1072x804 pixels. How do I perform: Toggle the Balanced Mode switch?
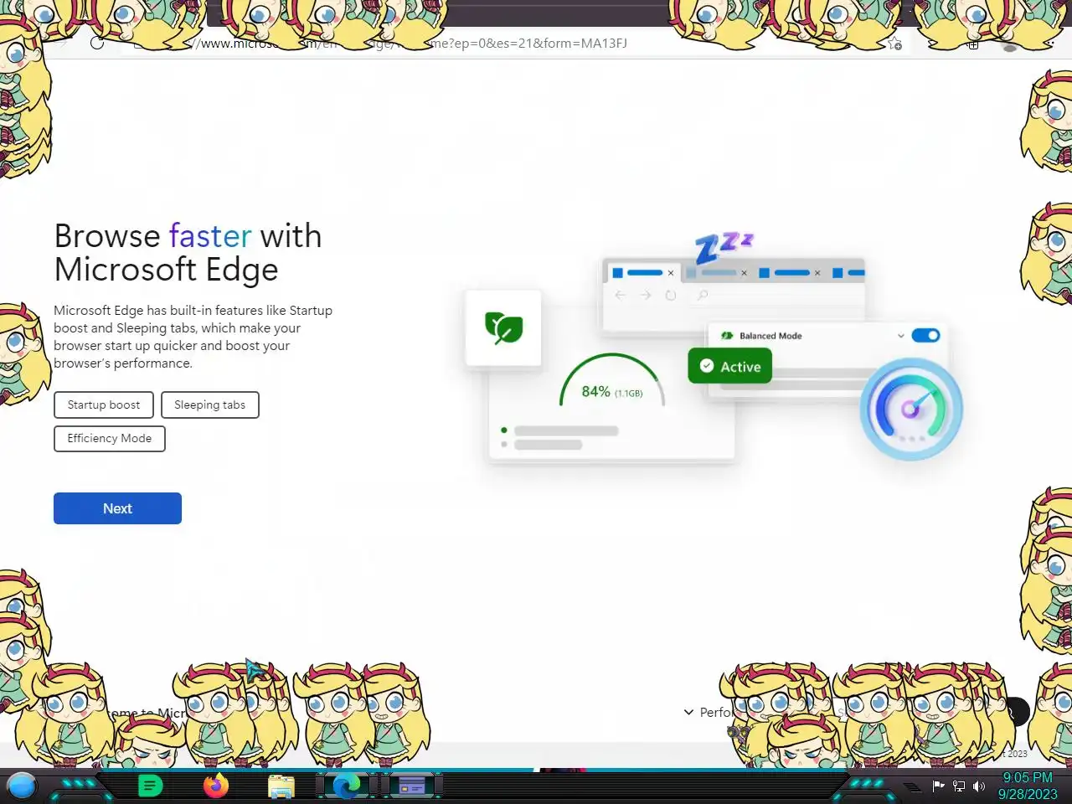tap(925, 335)
